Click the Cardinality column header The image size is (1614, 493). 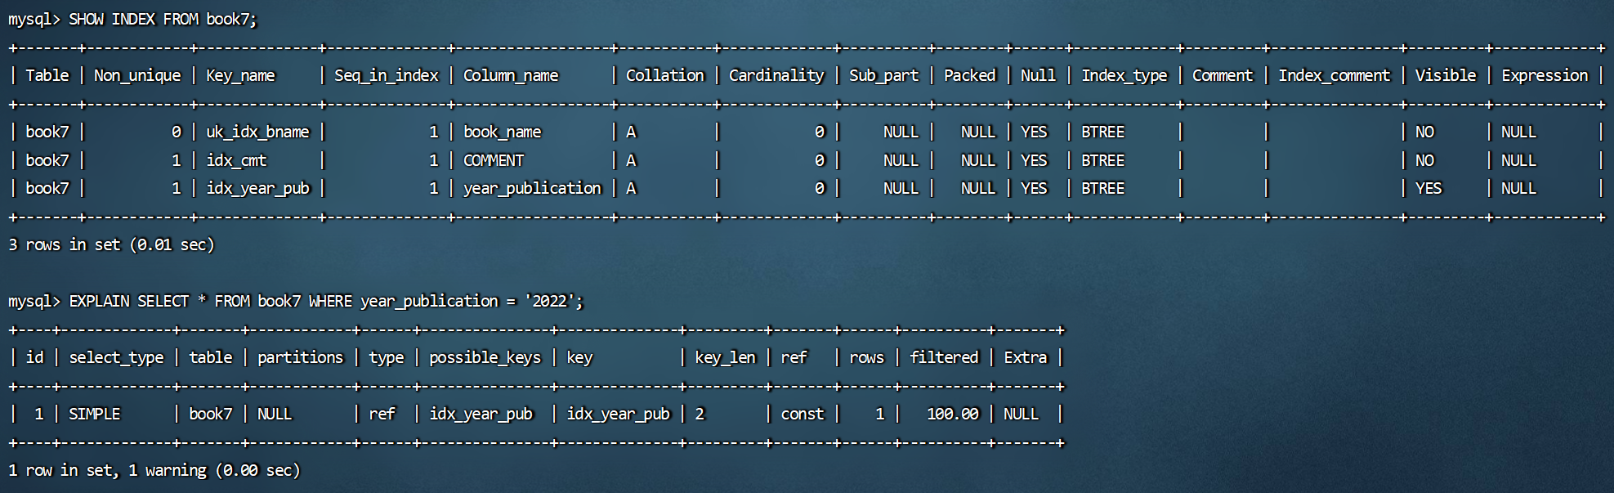[x=776, y=75]
